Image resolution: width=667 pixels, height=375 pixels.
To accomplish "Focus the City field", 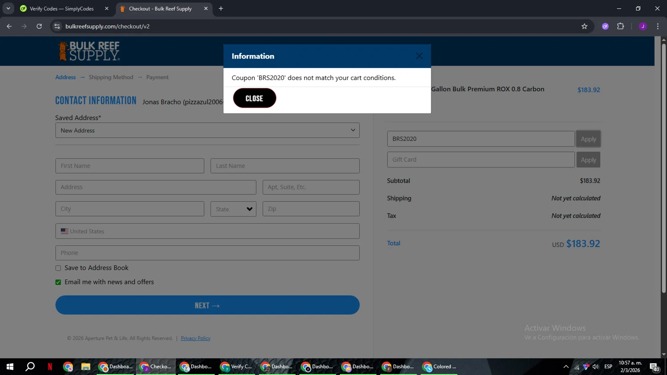I will pyautogui.click(x=130, y=209).
